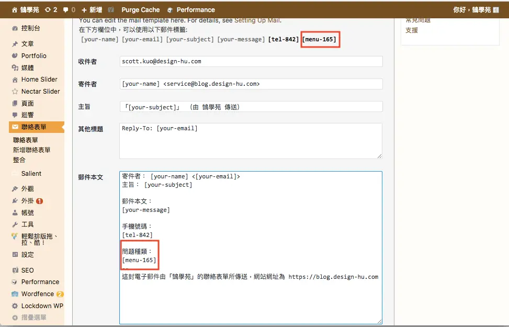Click the [your-message] mail tag at top
Image resolution: width=509 pixels, height=327 pixels.
click(x=241, y=39)
